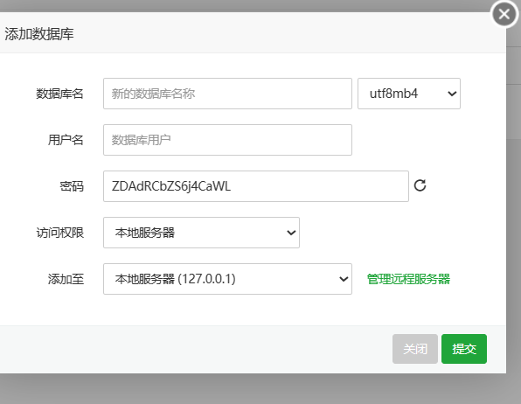Click the 关闭 button
521x404 pixels.
415,349
